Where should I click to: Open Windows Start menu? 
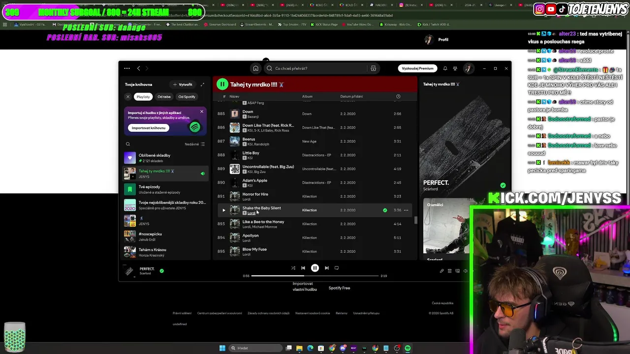coord(222,348)
